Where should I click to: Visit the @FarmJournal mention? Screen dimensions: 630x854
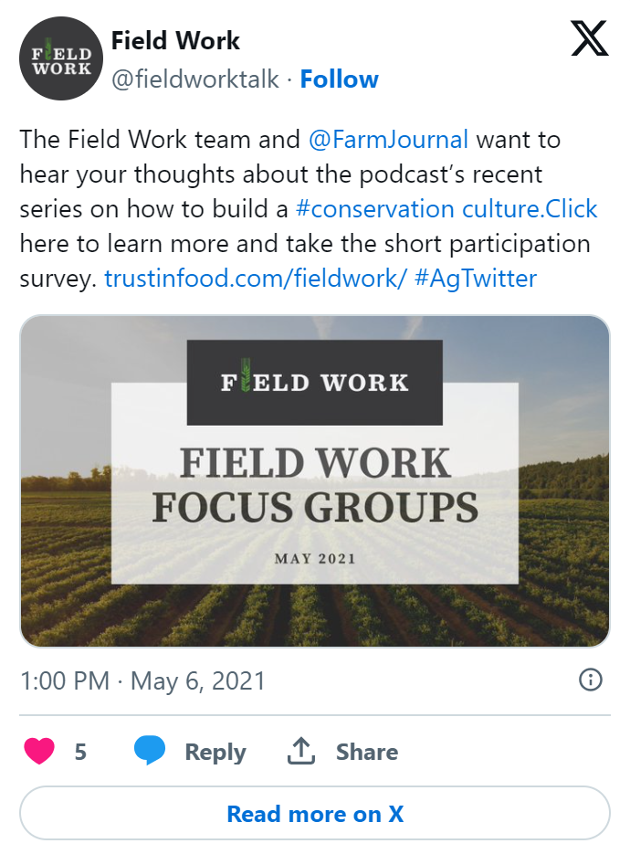[389, 140]
